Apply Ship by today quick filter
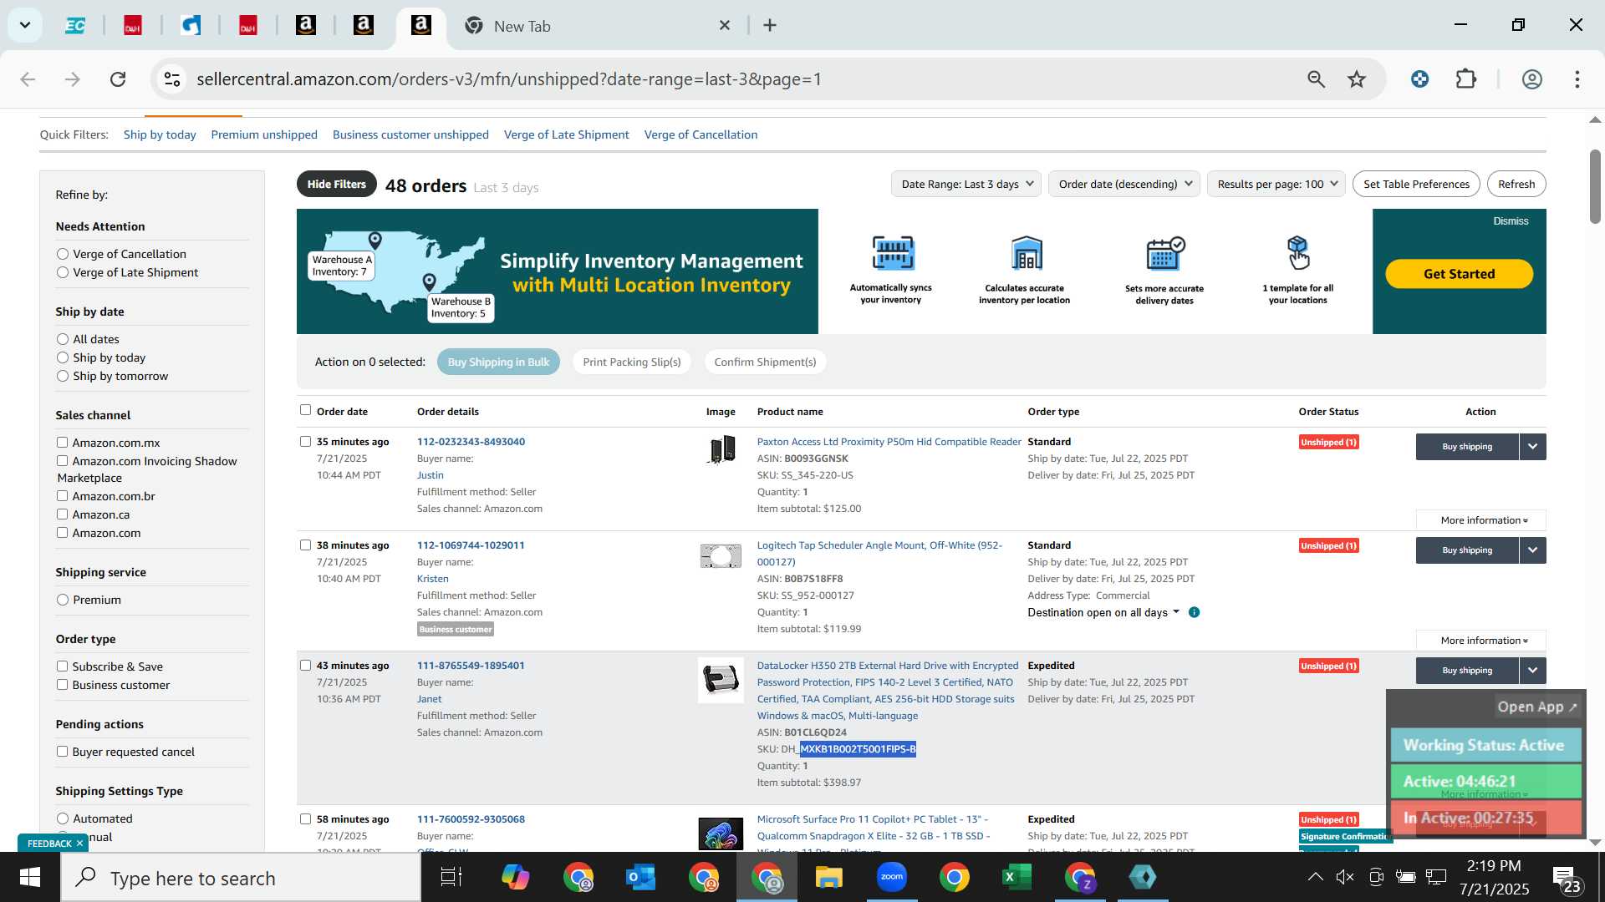 tap(160, 134)
